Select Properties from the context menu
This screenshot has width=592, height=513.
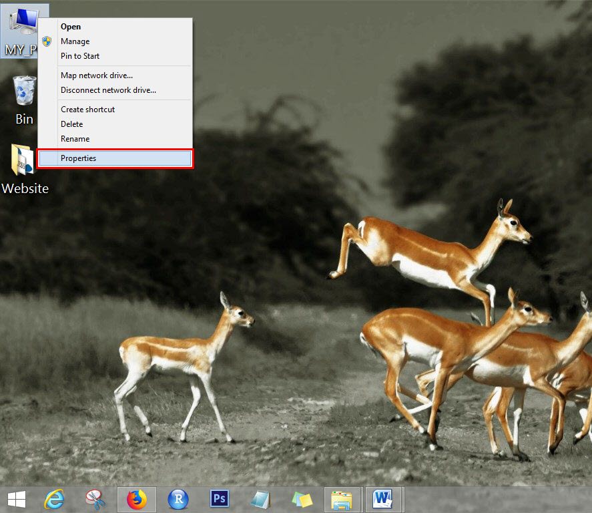(x=78, y=158)
